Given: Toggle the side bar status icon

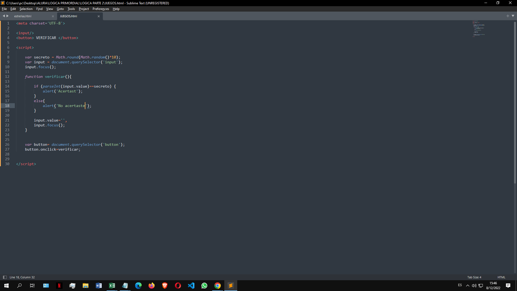Looking at the screenshot, I should pyautogui.click(x=5, y=277).
